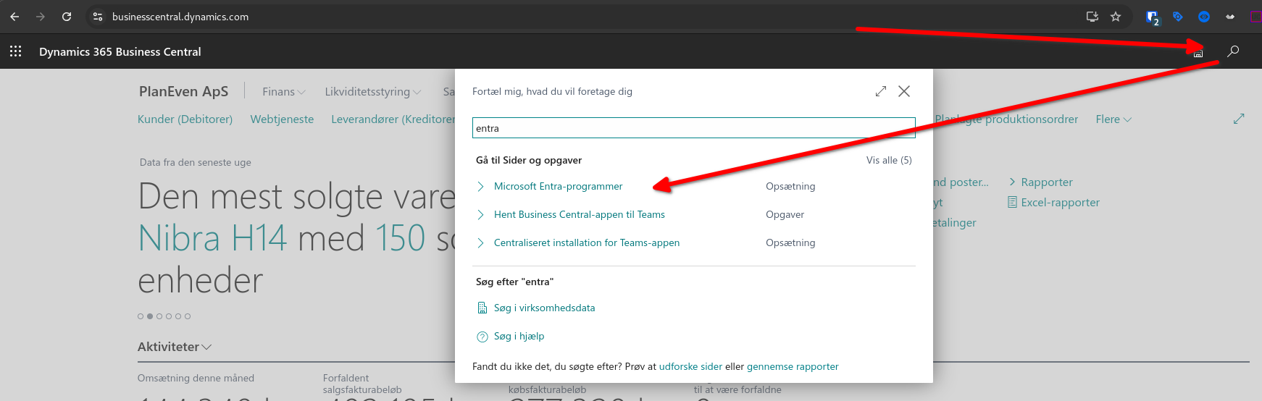1262x401 pixels.
Task: Click the chevron before Rapporter
Action: tap(1013, 182)
